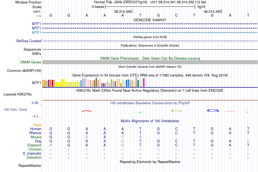Click the gray OMIM Genes bar

click(150, 62)
